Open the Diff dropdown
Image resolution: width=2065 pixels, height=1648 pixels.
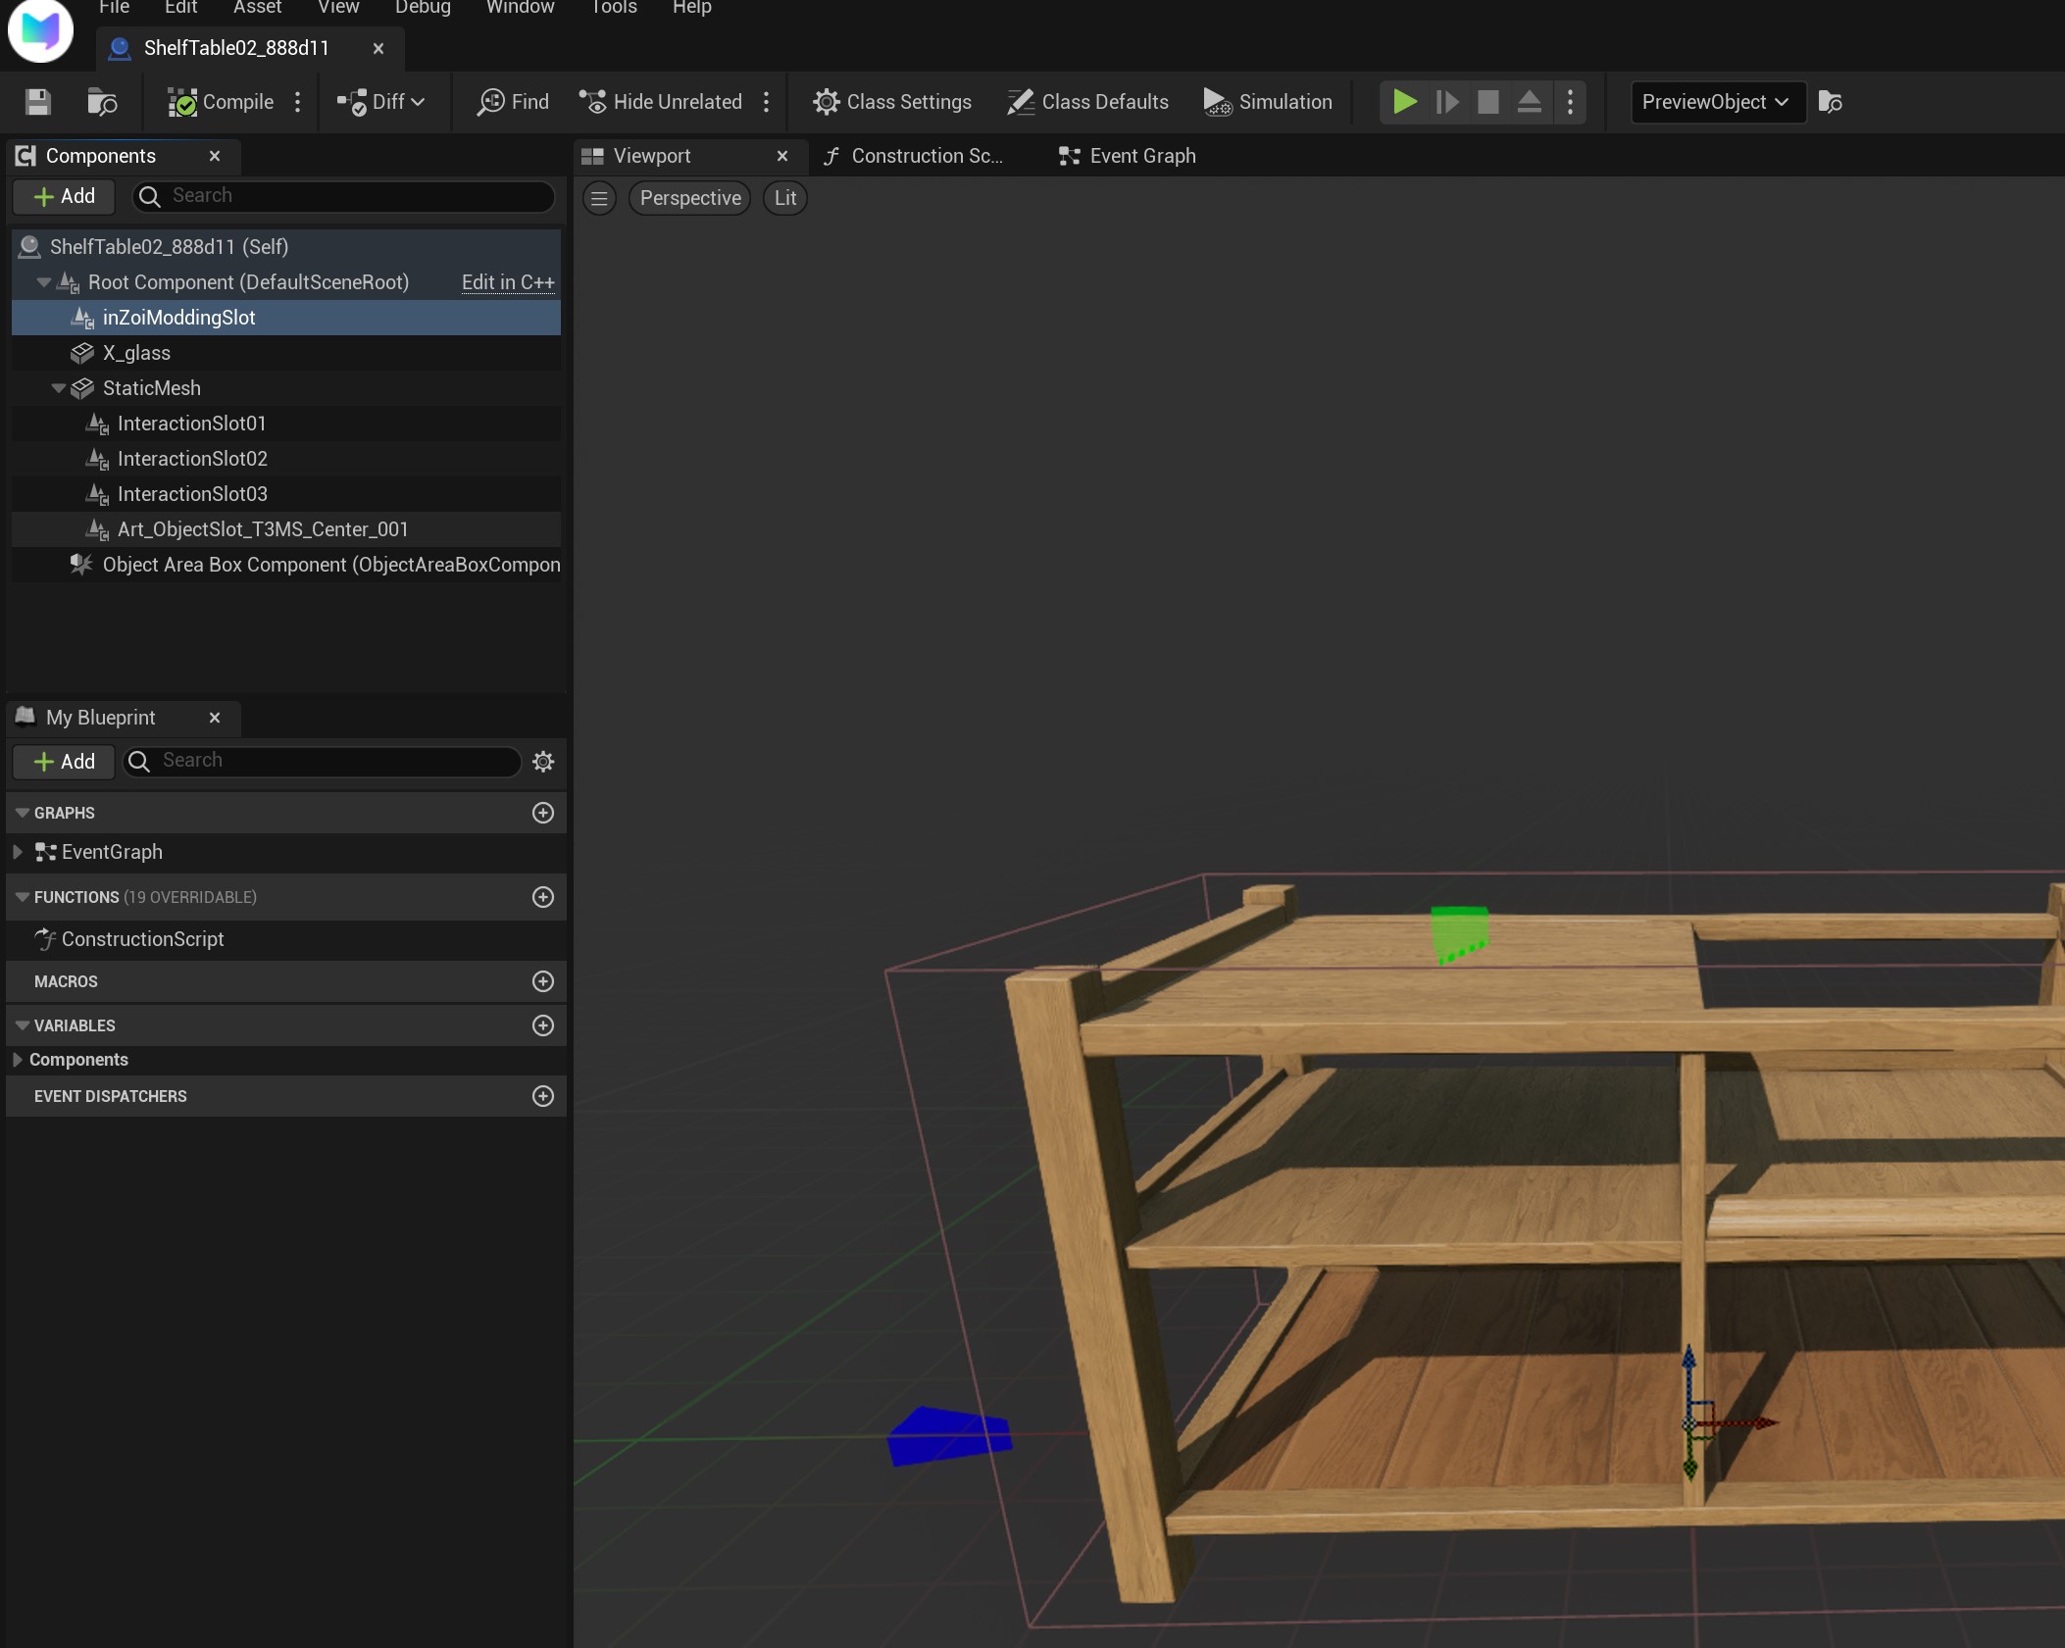380,102
